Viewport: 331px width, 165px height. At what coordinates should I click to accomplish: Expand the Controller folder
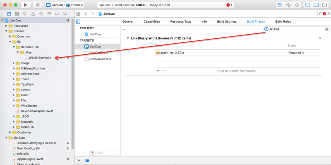click(x=10, y=132)
